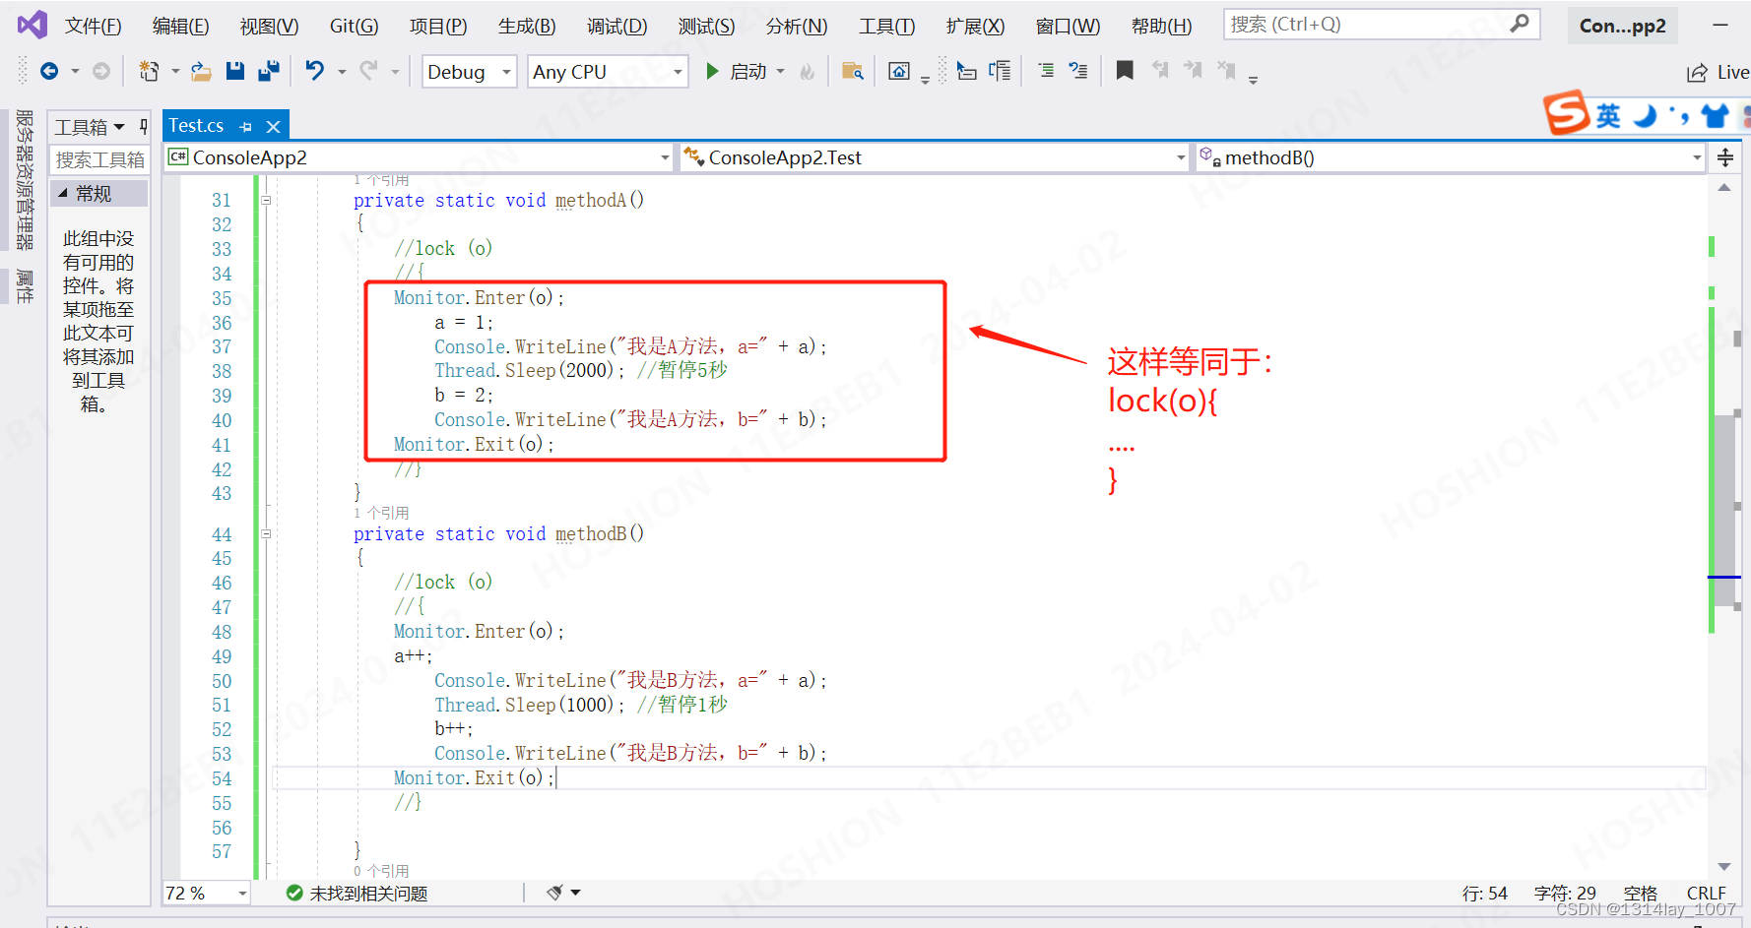Collapse the 常规 toolbox group
The width and height of the screenshot is (1751, 928).
coord(63,193)
